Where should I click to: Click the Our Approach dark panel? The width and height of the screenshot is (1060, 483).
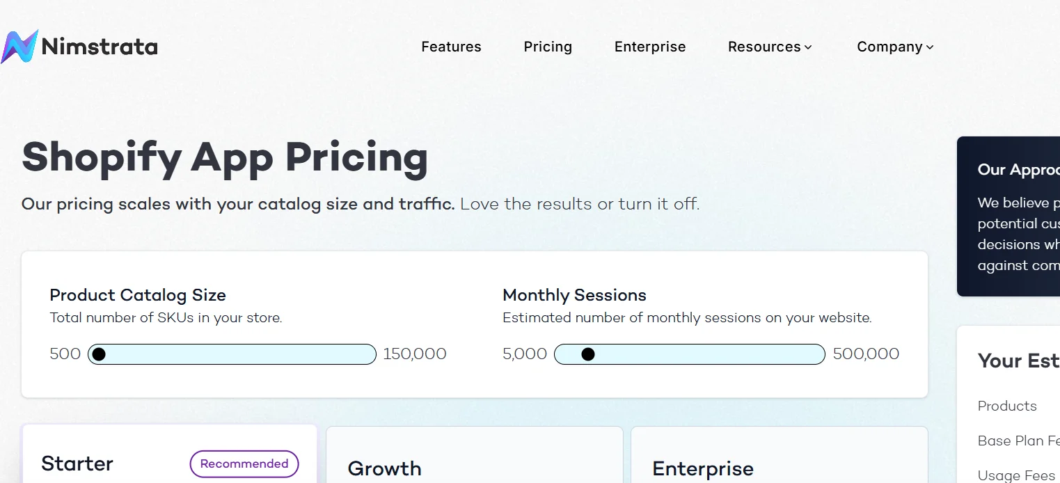coord(1008,216)
